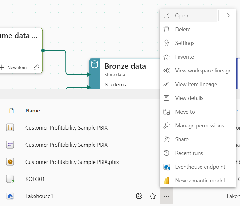
Task: Click the Lakehouse1 item icon
Action: point(10,196)
